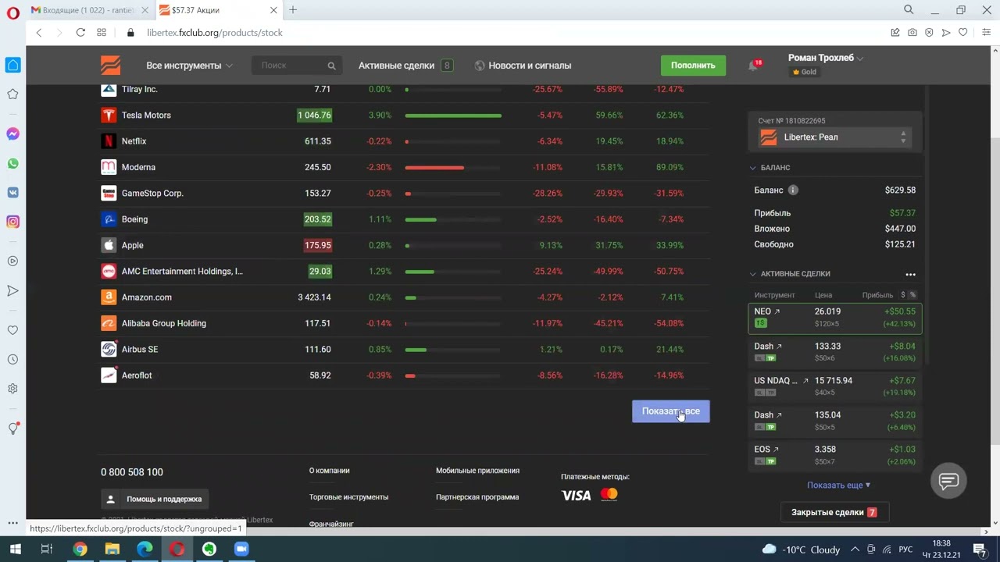The image size is (1000, 562).
Task: Click ad blocker shield in address bar
Action: coord(929,33)
